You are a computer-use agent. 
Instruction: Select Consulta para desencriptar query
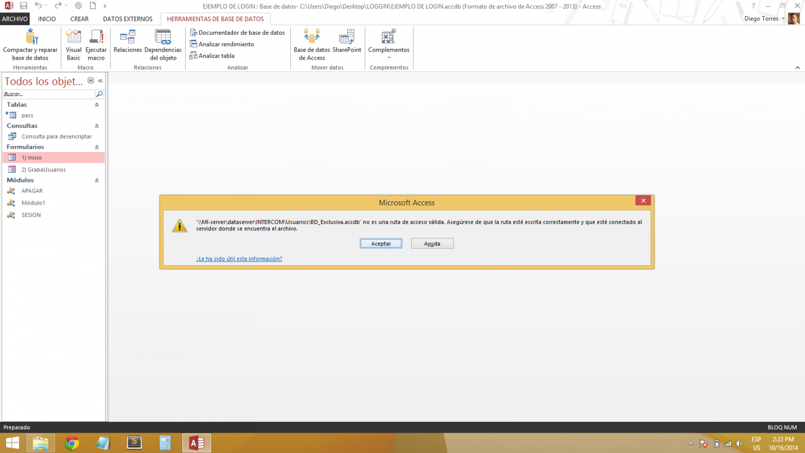click(54, 136)
